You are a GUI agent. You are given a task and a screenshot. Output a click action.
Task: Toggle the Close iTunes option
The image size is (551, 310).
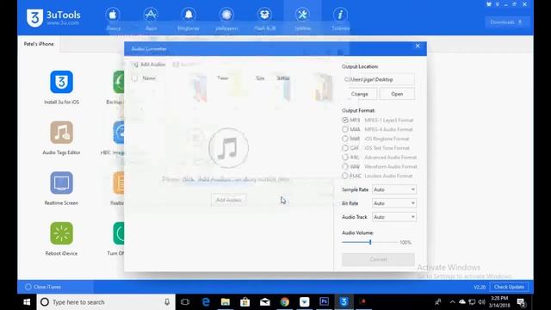point(43,287)
